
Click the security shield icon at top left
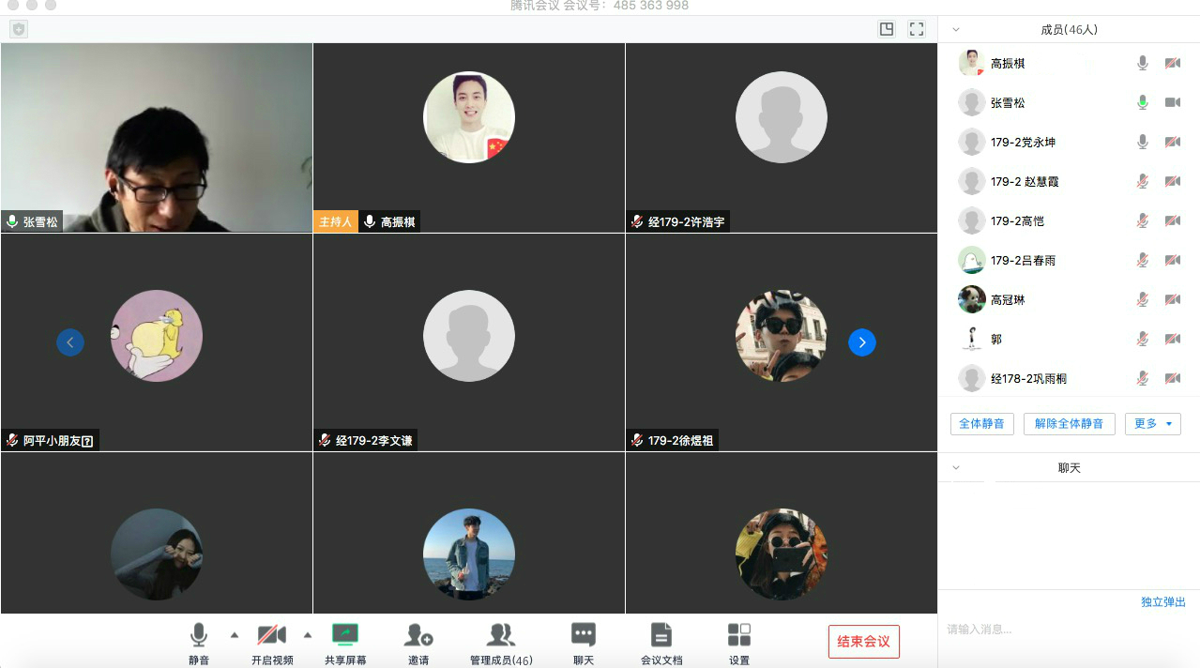pyautogui.click(x=19, y=29)
